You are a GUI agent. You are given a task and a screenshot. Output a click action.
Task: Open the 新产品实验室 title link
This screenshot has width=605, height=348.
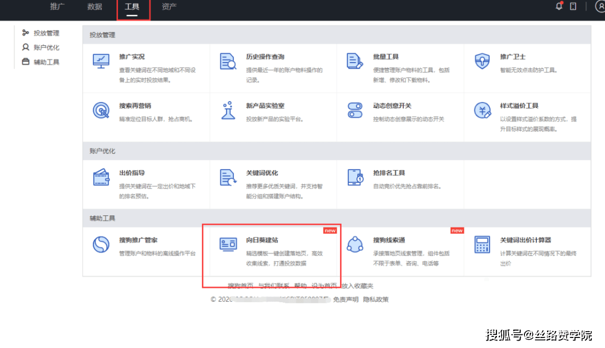[265, 106]
